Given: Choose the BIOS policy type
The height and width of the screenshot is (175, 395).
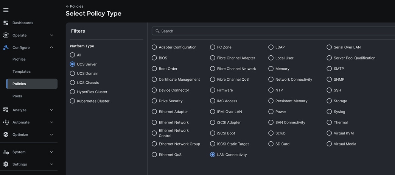Looking at the screenshot, I should point(154,58).
